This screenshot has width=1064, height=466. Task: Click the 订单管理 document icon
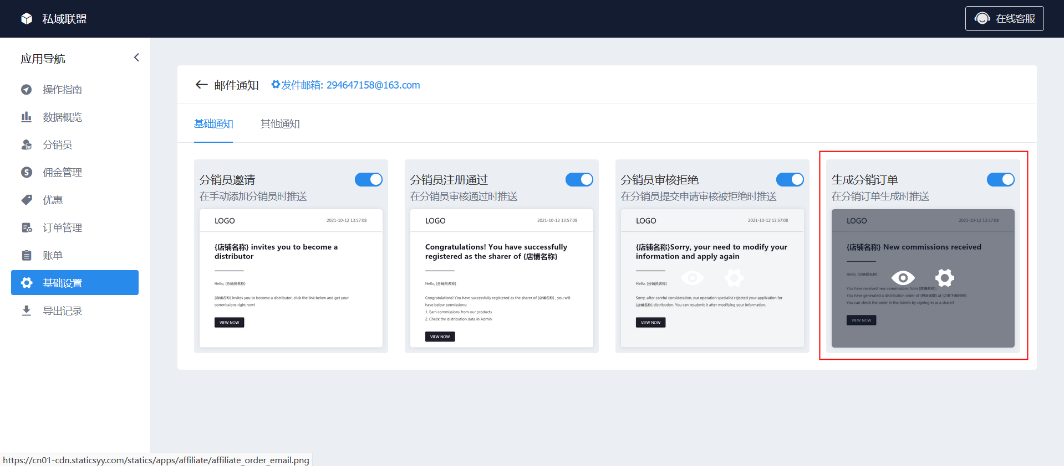coord(27,227)
